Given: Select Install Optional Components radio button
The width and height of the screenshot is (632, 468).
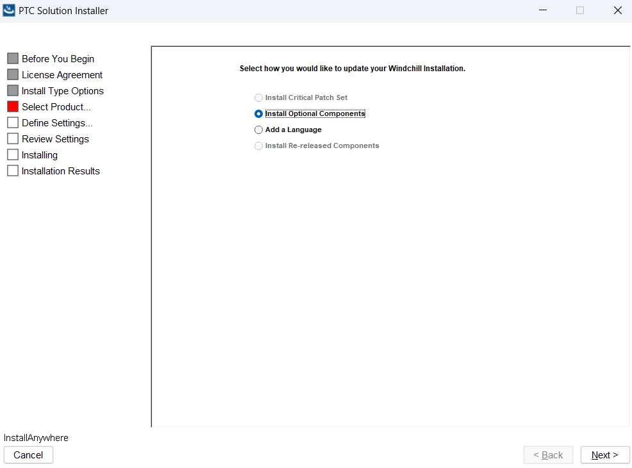Looking at the screenshot, I should [258, 113].
